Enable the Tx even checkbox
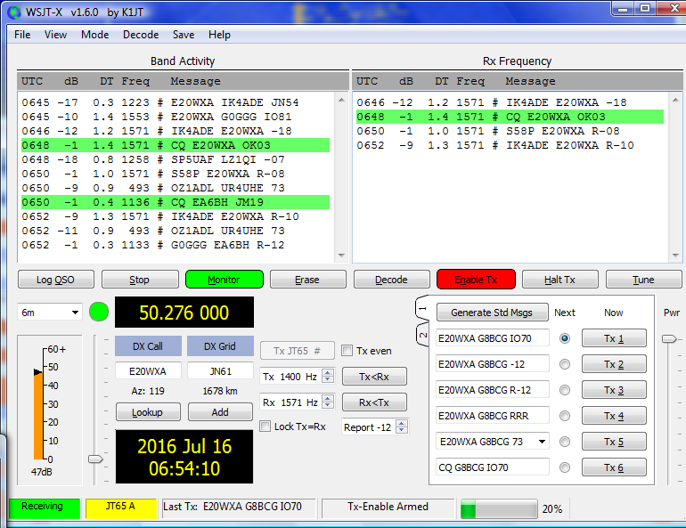The height and width of the screenshot is (528, 686). pos(347,351)
